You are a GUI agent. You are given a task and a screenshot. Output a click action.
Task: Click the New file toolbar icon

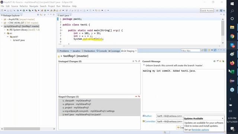(2, 10)
